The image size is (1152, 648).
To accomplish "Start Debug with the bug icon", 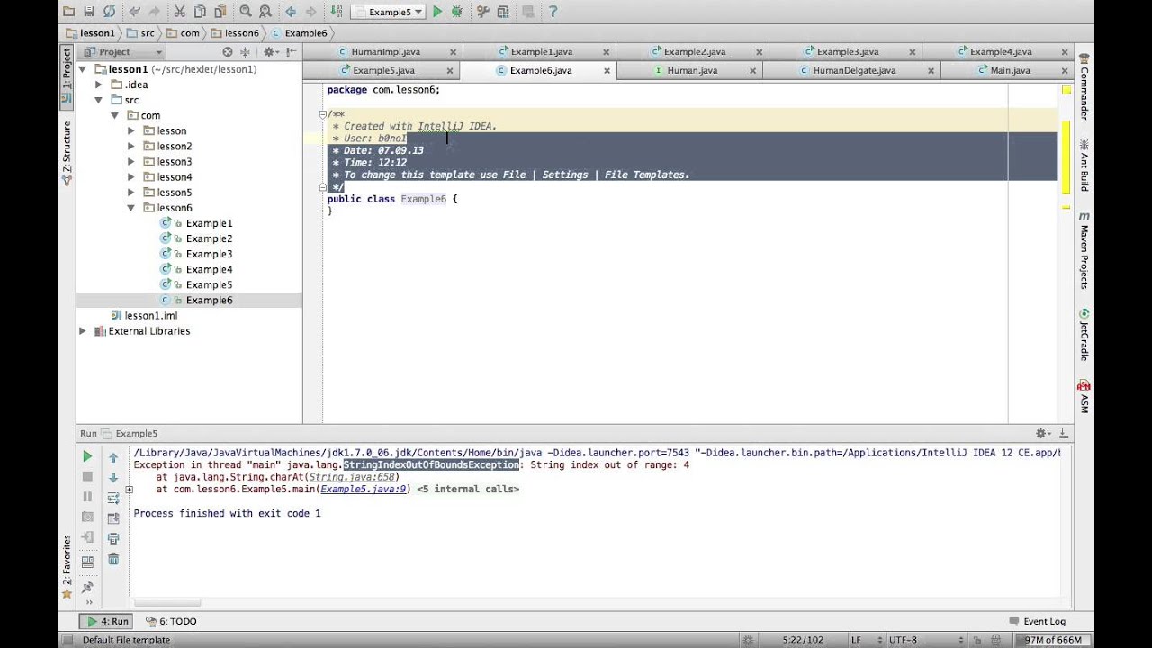I will pyautogui.click(x=457, y=12).
